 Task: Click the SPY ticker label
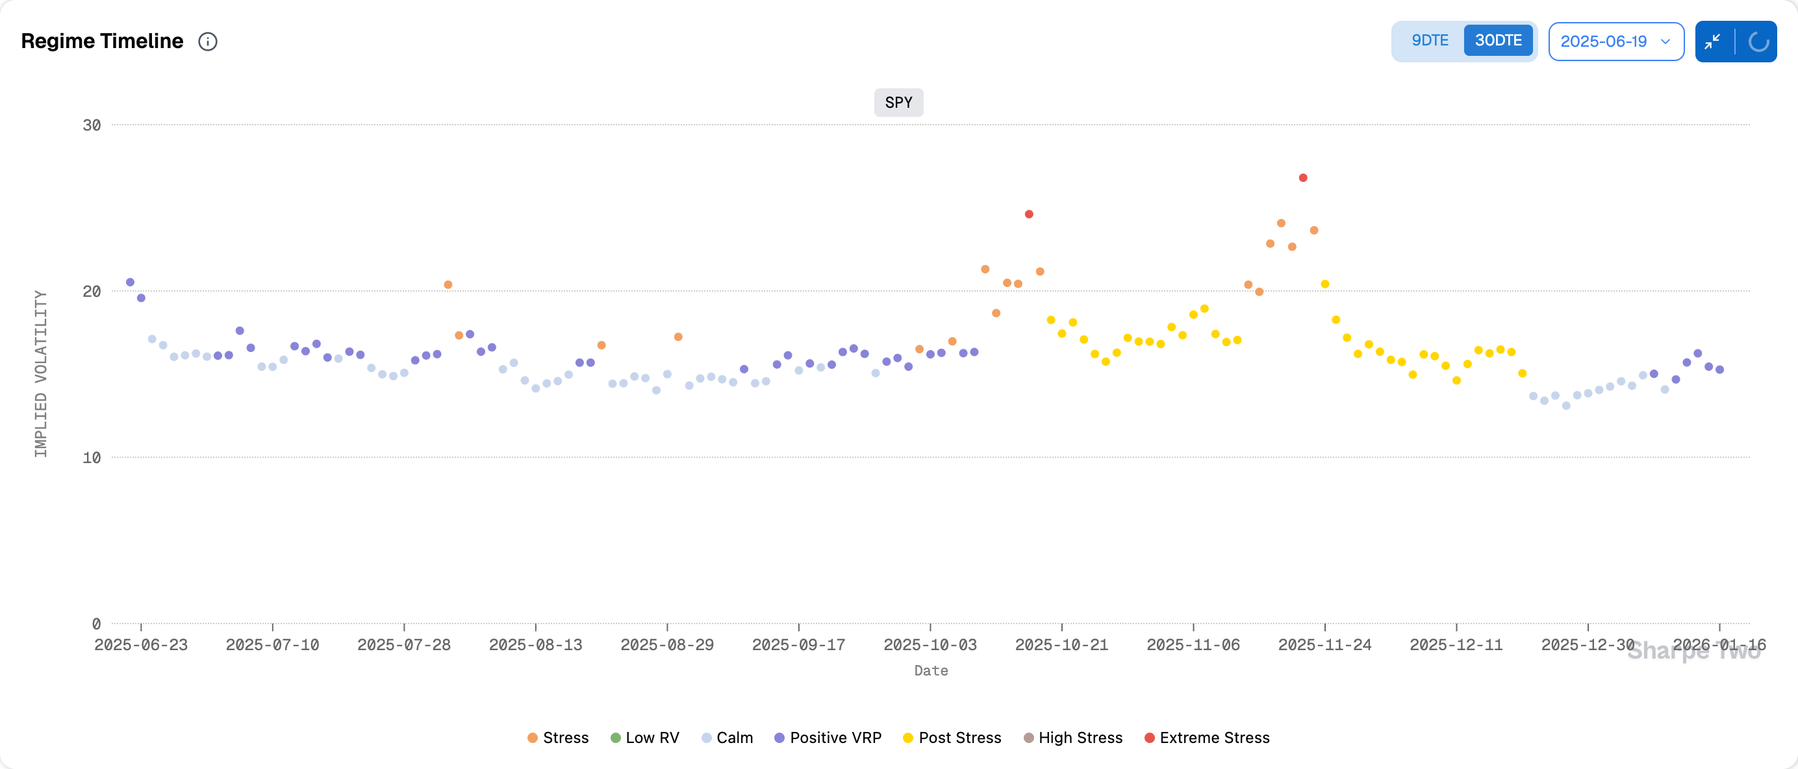point(898,103)
